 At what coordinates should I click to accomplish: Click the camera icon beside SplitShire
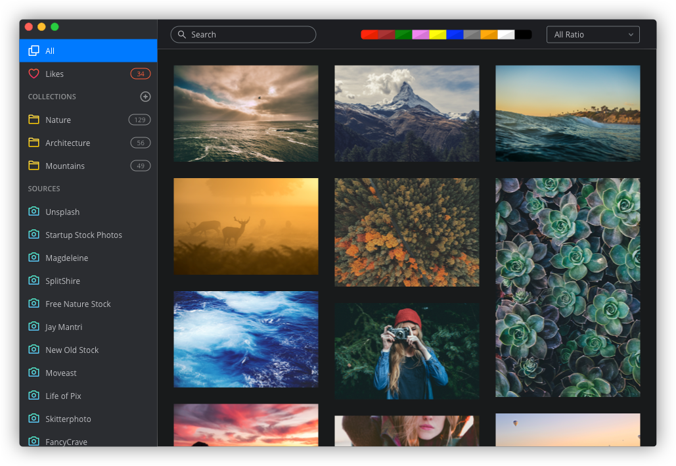[34, 281]
